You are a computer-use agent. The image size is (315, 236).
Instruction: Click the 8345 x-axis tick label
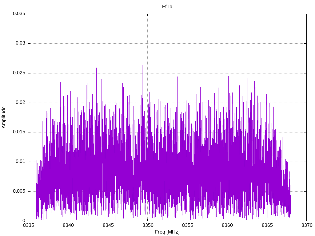[108, 225]
